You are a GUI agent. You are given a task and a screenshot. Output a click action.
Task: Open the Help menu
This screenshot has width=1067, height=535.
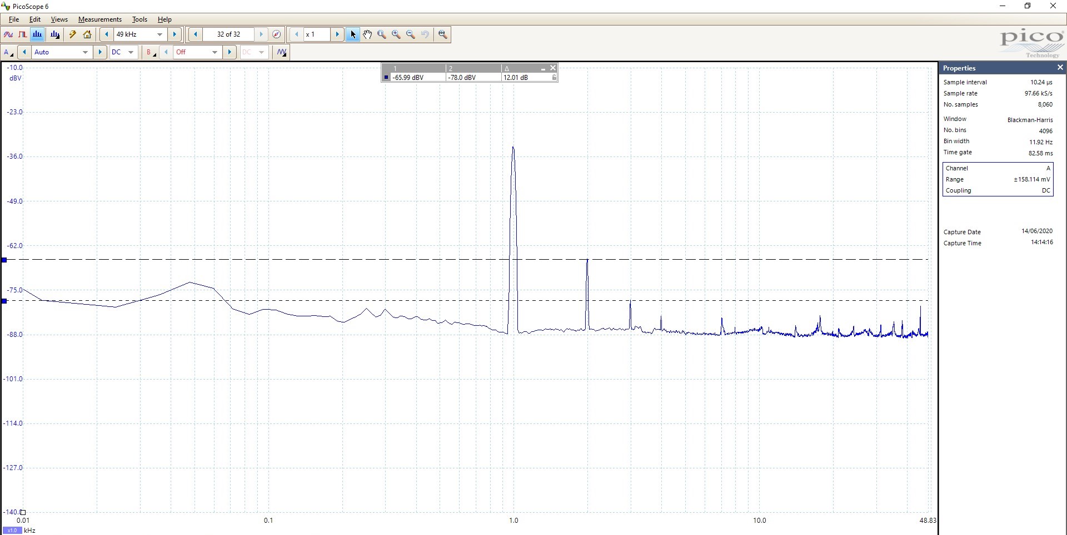pyautogui.click(x=164, y=19)
